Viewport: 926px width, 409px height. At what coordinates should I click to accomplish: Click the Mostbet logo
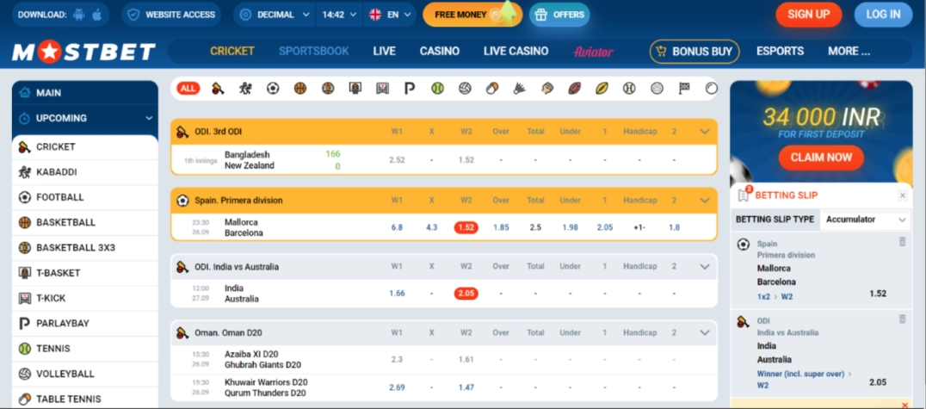[83, 52]
